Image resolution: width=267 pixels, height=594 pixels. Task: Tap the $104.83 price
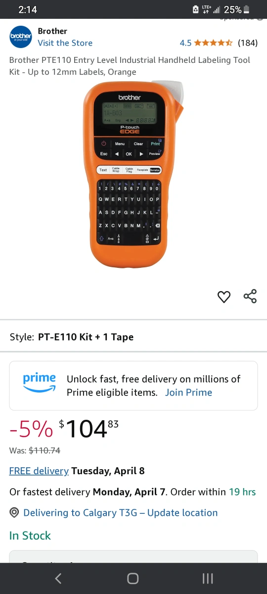(x=89, y=429)
